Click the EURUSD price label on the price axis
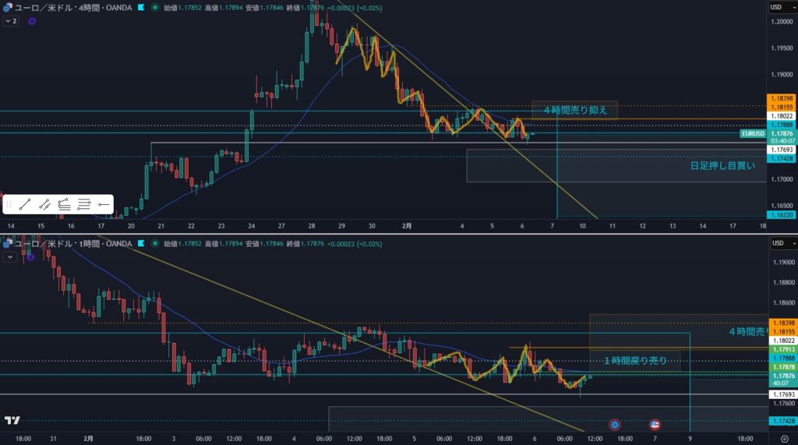798x445 pixels. click(752, 134)
